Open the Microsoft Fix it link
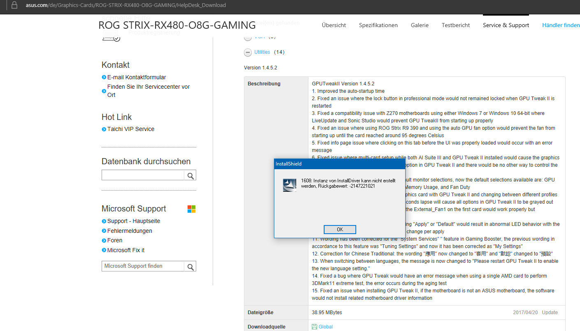Viewport: 580px width, 331px height. coord(126,250)
